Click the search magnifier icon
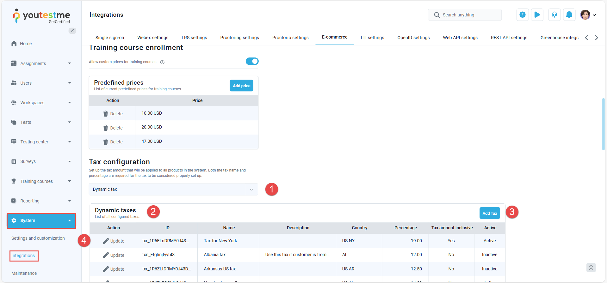Screen dimensions: 607x283 (437, 15)
